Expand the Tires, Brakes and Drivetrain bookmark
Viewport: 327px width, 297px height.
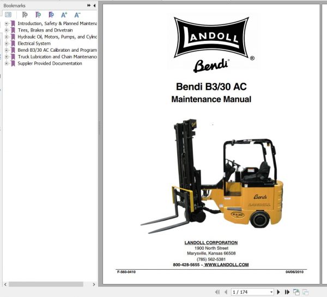[7, 30]
